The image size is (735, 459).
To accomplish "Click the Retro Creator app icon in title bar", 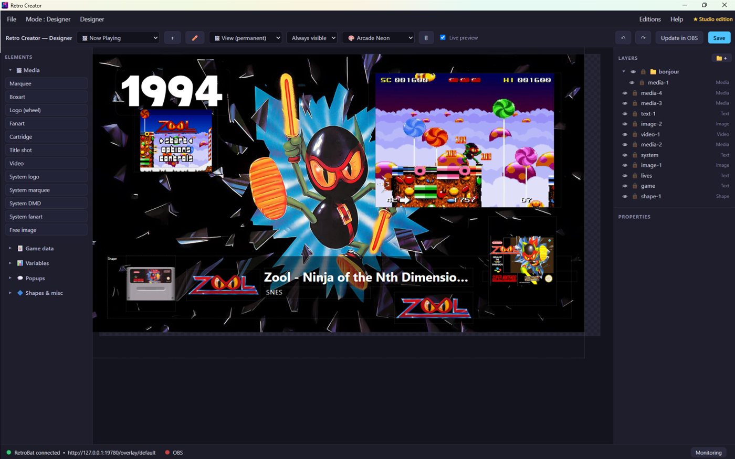I will [5, 5].
